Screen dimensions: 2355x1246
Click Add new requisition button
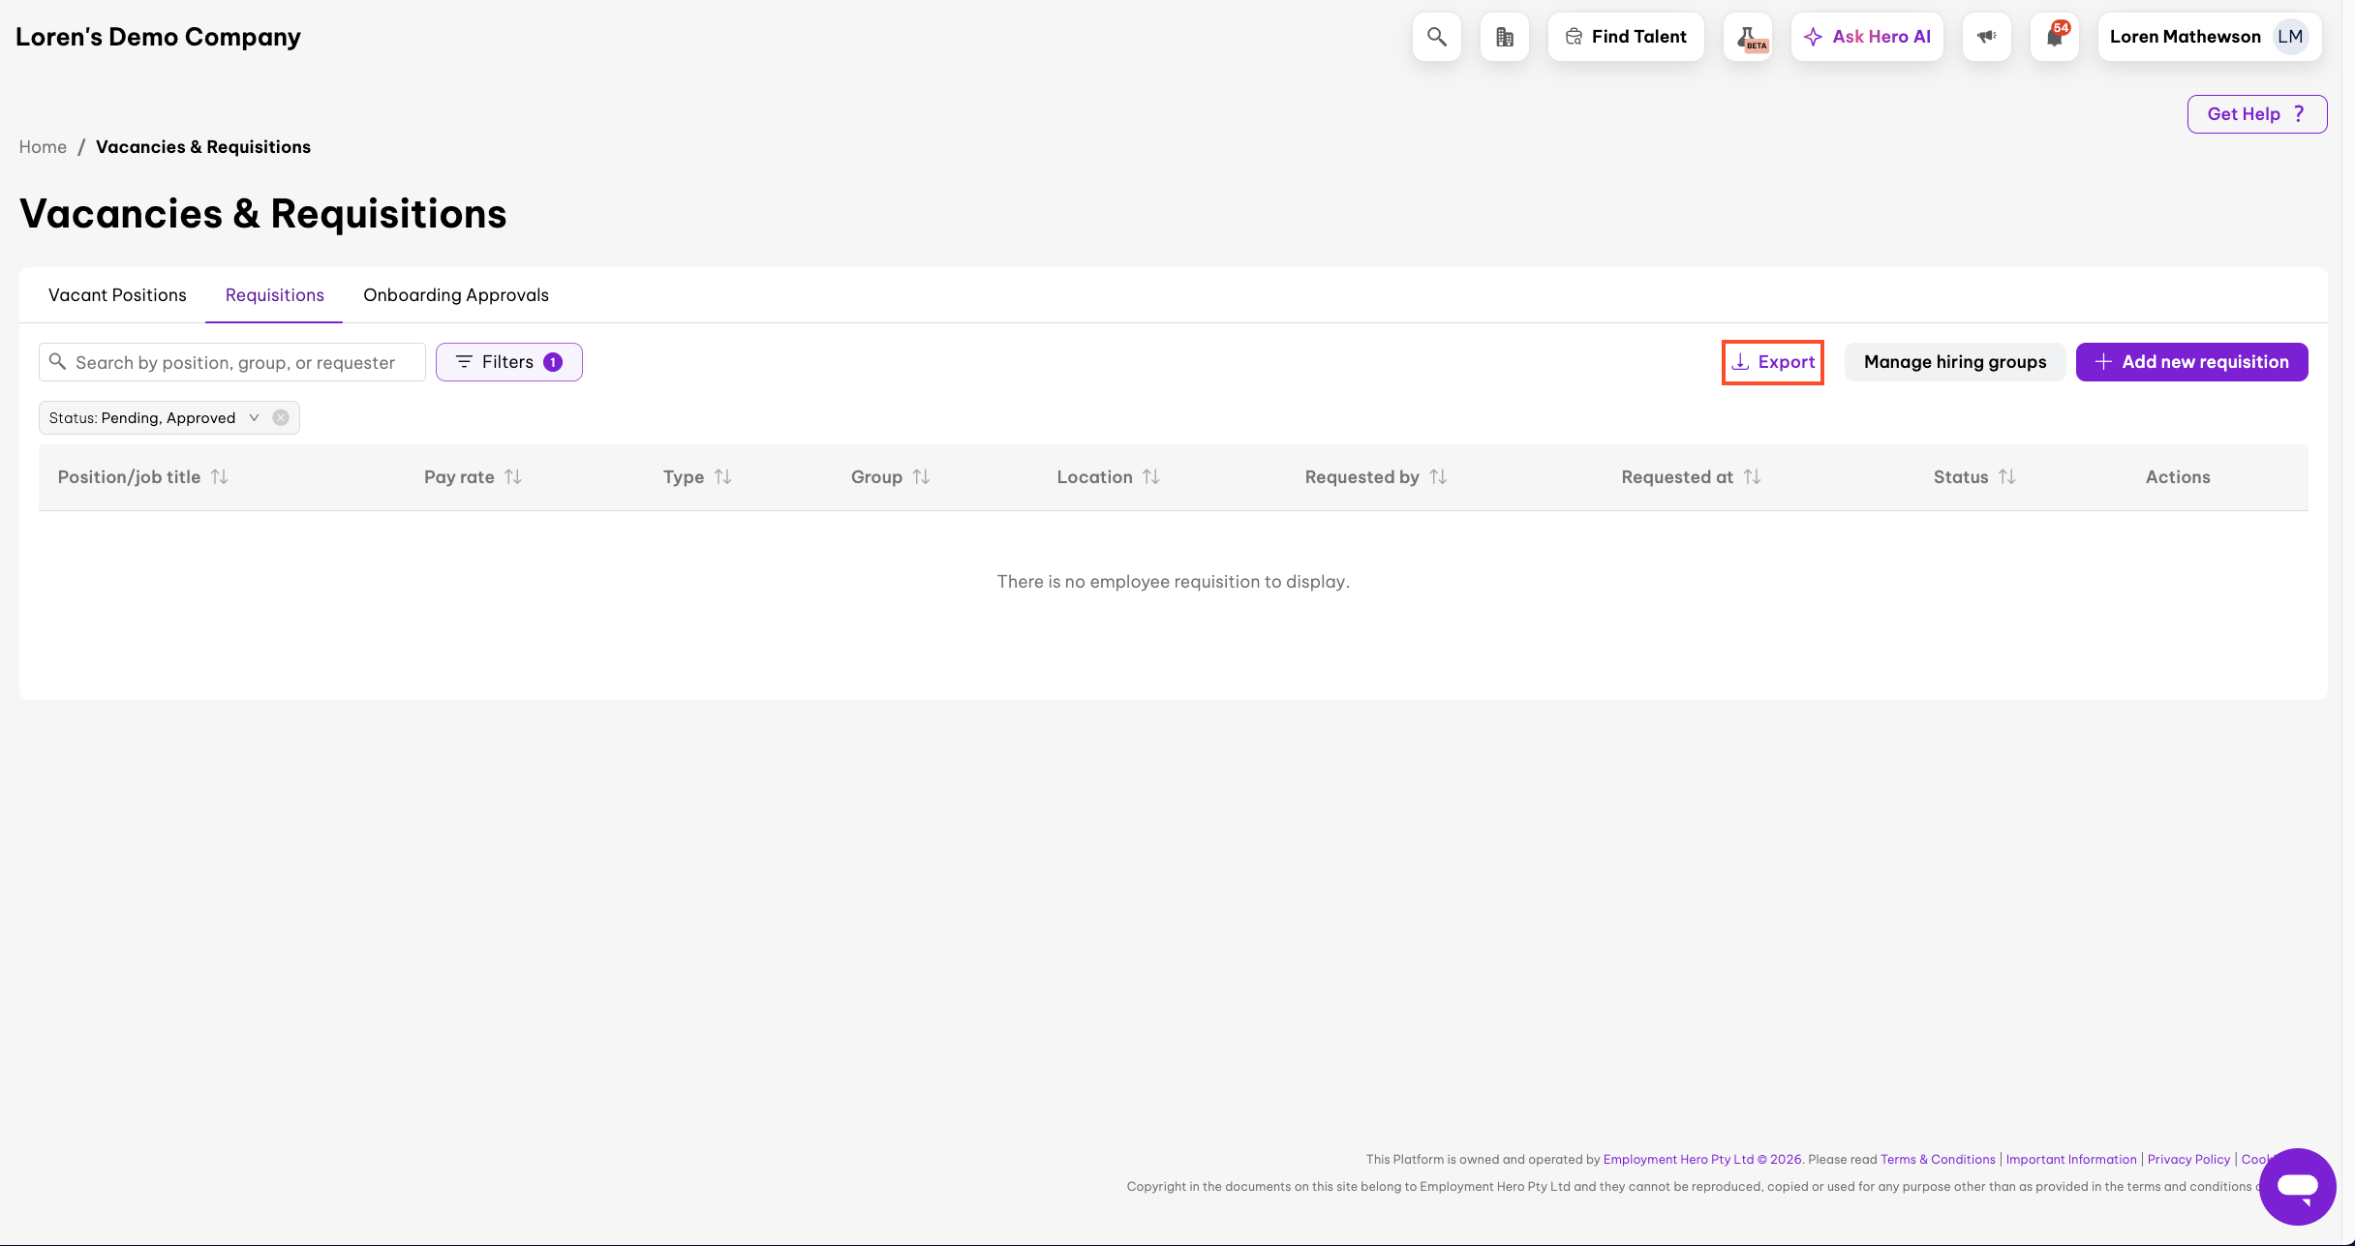pos(2191,362)
